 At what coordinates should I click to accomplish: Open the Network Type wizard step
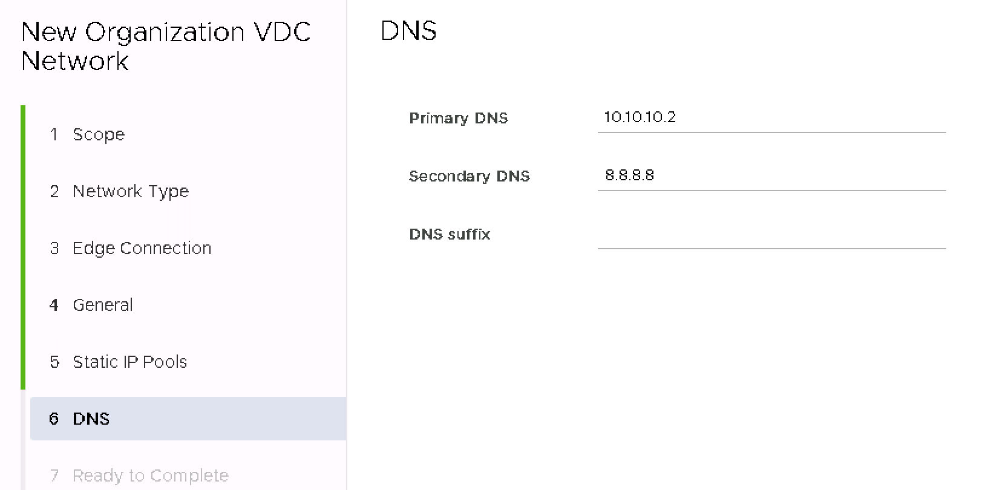[x=130, y=191]
